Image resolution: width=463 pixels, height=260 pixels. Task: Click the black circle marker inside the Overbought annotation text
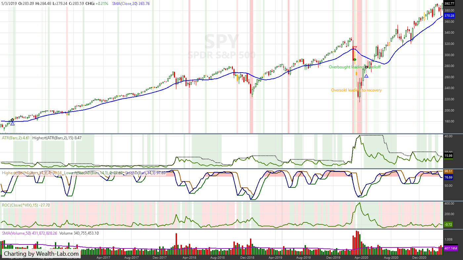[366, 67]
